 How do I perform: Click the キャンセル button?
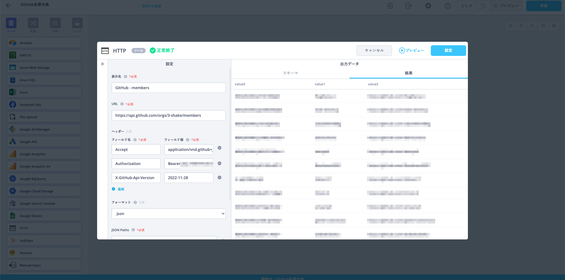(374, 51)
